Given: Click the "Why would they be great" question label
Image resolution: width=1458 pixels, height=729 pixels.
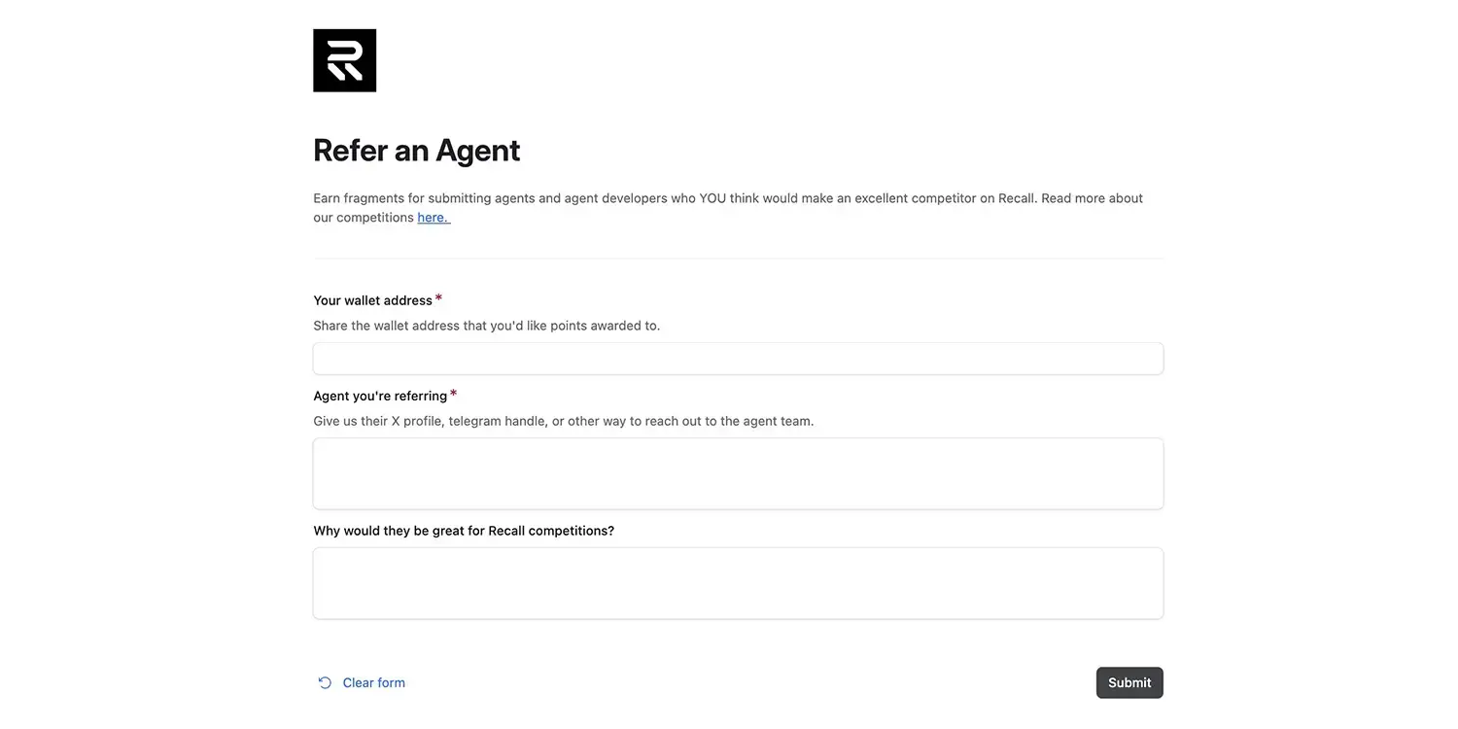Looking at the screenshot, I should [464, 531].
